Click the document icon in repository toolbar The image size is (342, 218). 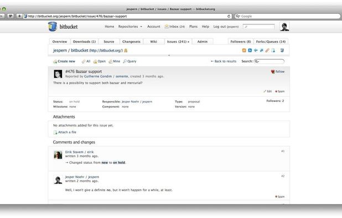click(x=273, y=50)
